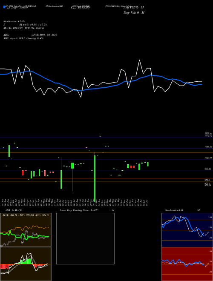Image resolution: width=213 pixels, height=281 pixels.
Task: Click the 'Stochastics: 41.66' reading
Action: tap(14, 21)
